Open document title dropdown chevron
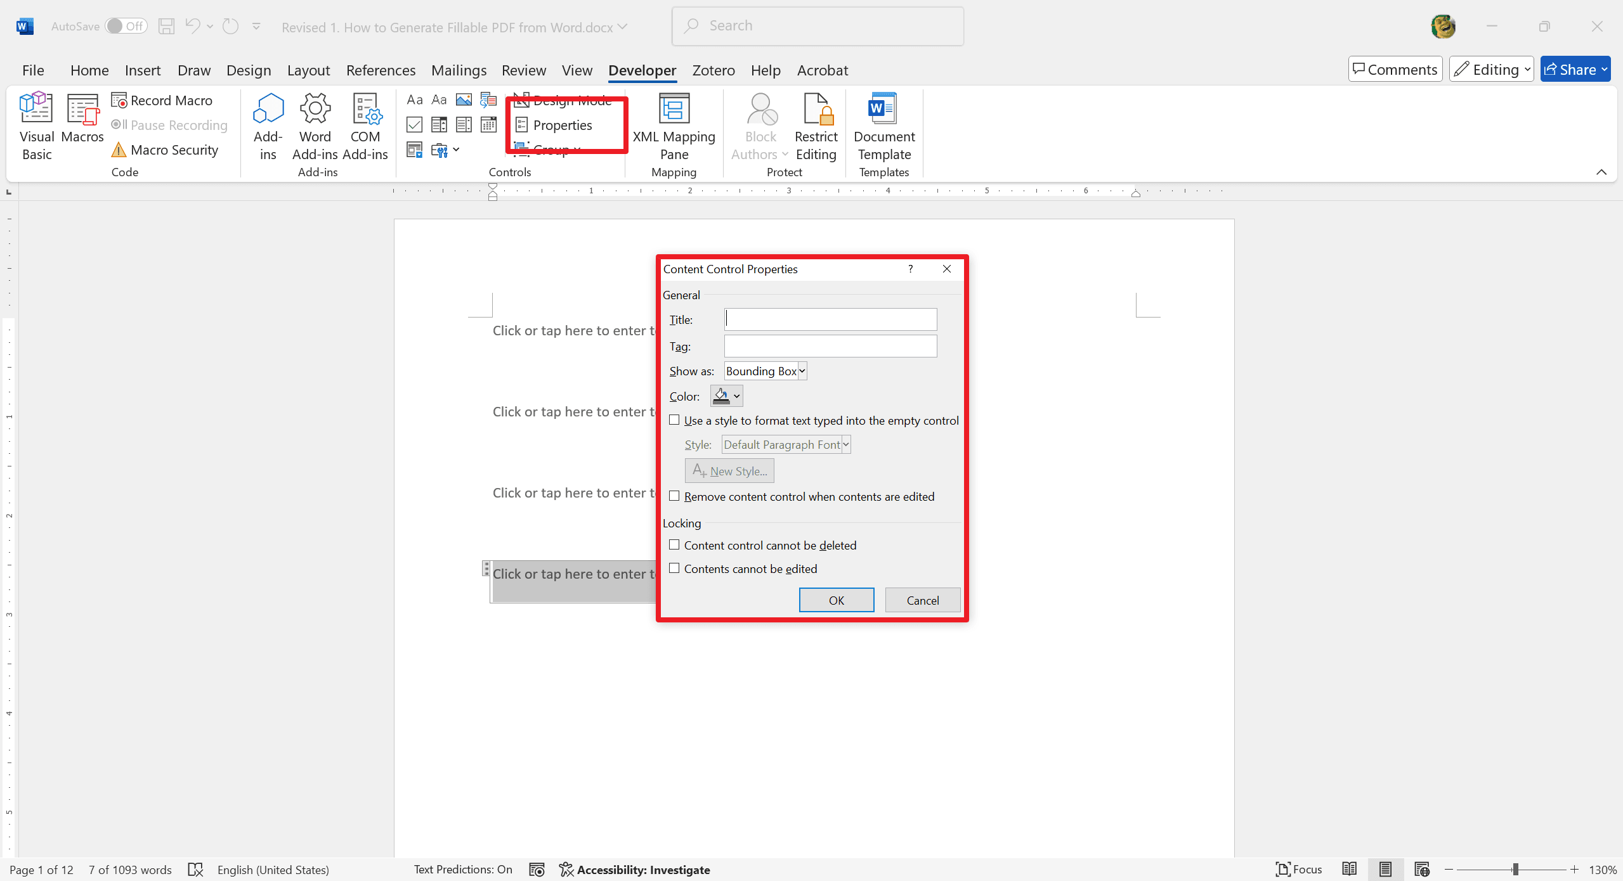1623x881 pixels. point(623,27)
